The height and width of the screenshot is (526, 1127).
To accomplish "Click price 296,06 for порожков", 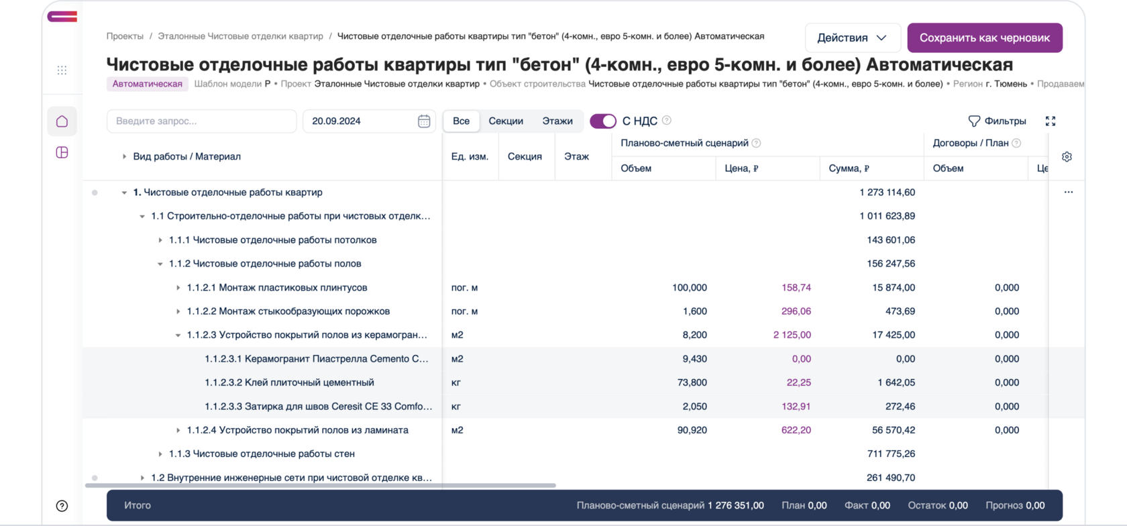I will click(796, 311).
